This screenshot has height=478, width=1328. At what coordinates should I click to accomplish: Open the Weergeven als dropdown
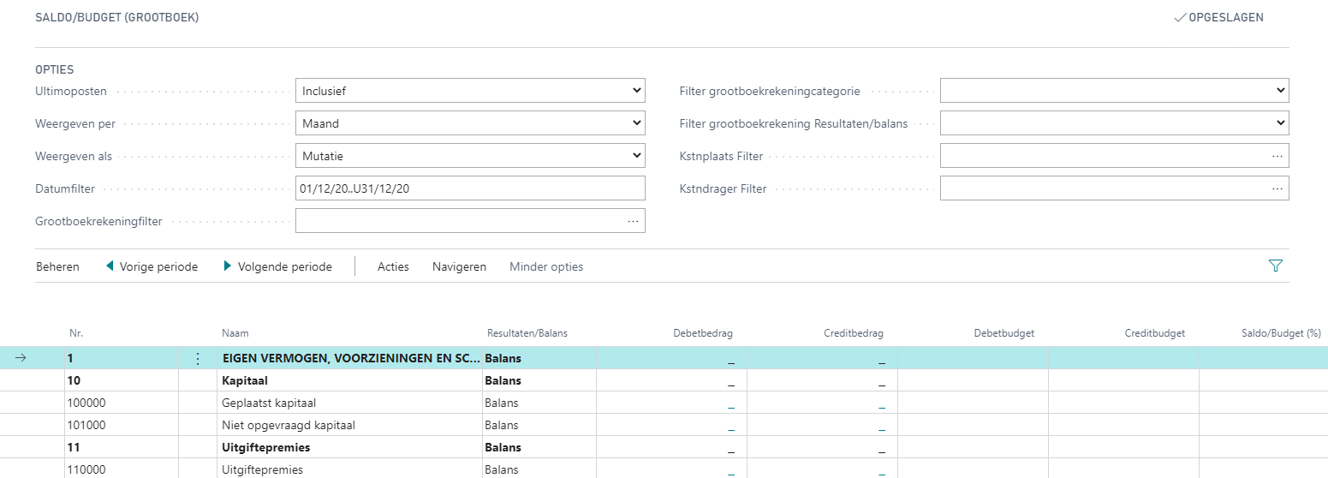[x=469, y=156]
